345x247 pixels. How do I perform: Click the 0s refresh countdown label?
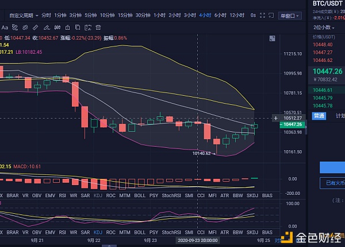pyautogui.click(x=253, y=15)
